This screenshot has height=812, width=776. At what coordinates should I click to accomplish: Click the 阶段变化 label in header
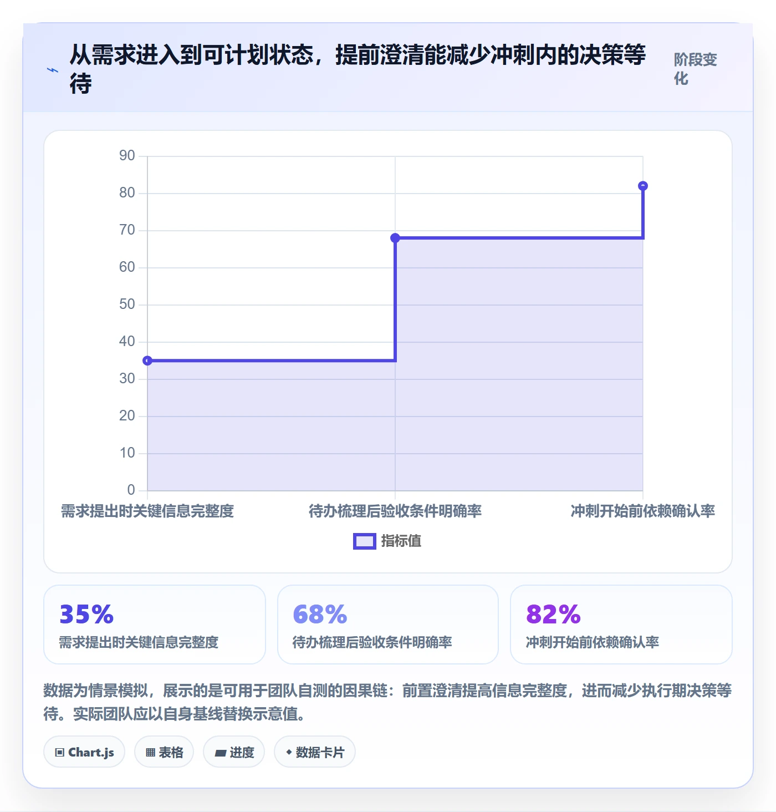tap(696, 69)
